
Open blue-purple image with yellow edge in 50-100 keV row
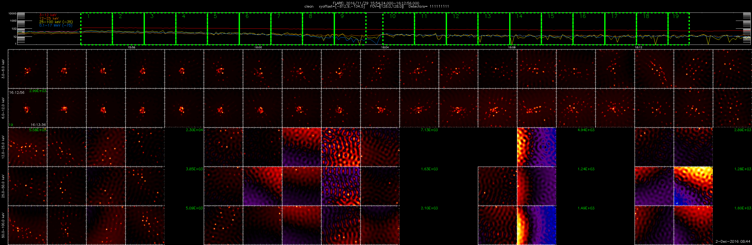click(537, 225)
